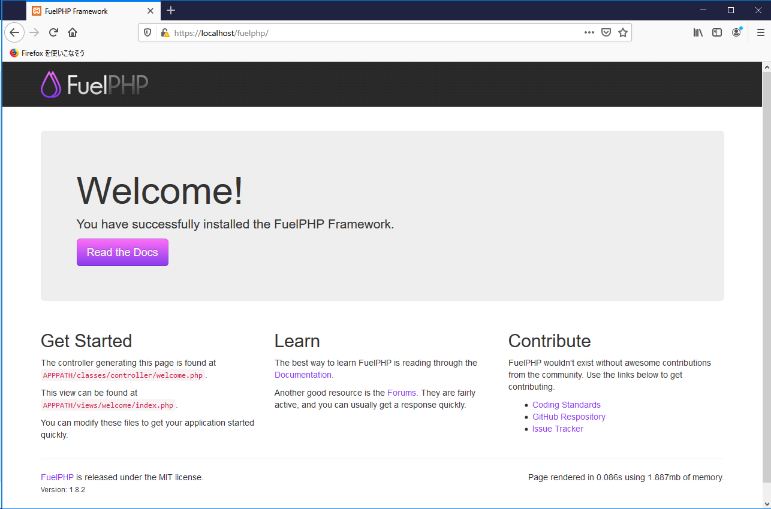Visit the Forums link
The image size is (771, 509).
pos(401,393)
